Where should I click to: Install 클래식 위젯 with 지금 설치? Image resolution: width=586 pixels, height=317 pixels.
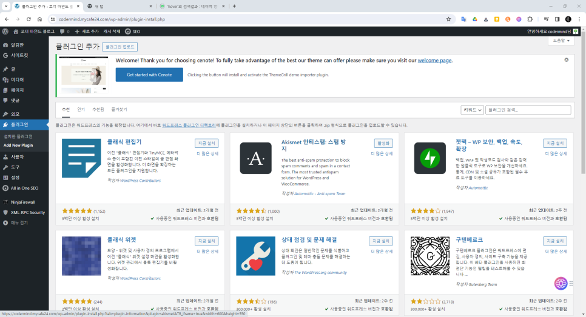[207, 241]
